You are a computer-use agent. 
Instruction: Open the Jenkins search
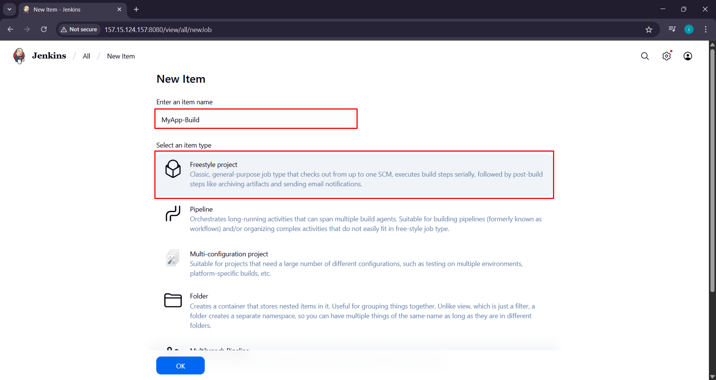click(x=645, y=56)
